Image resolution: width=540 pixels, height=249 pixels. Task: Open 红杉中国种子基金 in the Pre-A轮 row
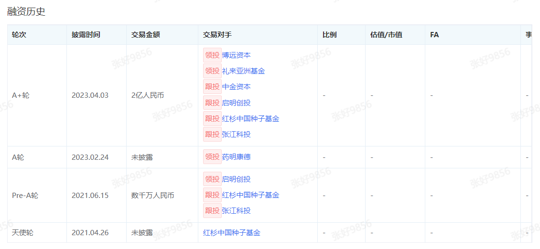(250, 195)
